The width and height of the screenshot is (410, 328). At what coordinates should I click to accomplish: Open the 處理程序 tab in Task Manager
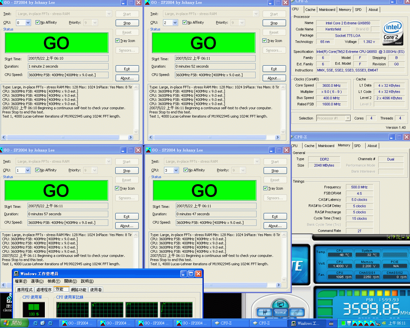coord(44,290)
